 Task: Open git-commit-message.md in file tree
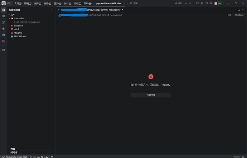coord(28,22)
